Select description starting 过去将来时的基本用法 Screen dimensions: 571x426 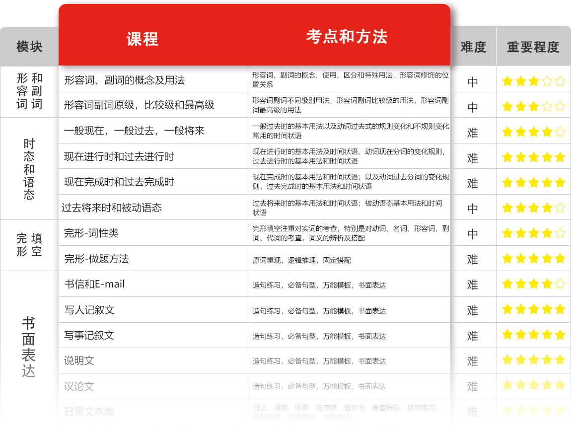[x=348, y=208]
